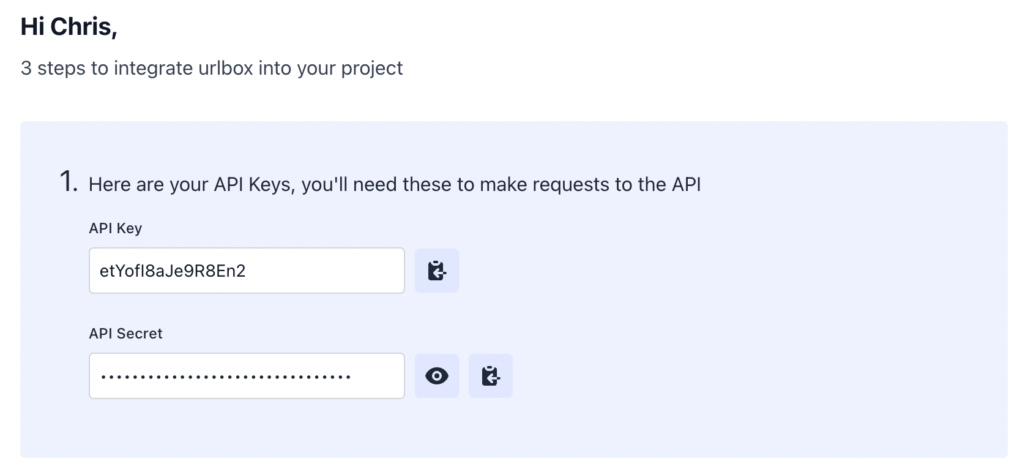This screenshot has height=475, width=1028.
Task: Show the masked secret using the eye toggle
Action: coord(437,376)
